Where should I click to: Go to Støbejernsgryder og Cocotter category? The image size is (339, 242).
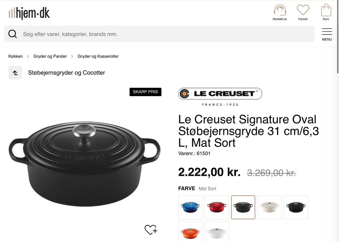click(x=66, y=73)
